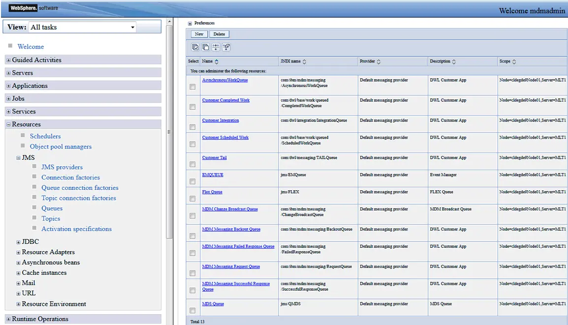This screenshot has height=325, width=568.
Task: Select all items using the toolbar icon
Action: tap(195, 47)
